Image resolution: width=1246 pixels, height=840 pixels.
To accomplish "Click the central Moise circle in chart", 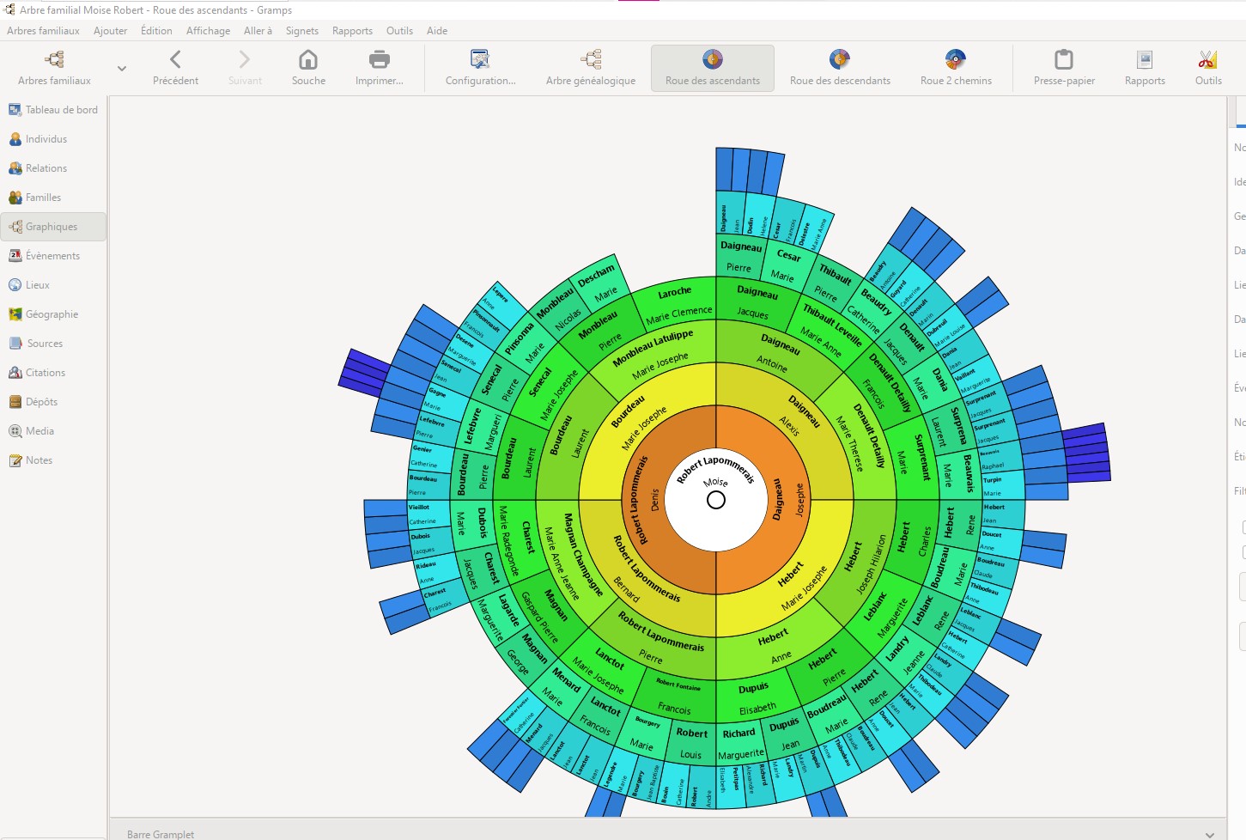I will coord(716,500).
